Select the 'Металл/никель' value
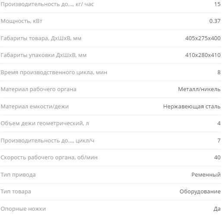223x215 pixels. click(199, 89)
